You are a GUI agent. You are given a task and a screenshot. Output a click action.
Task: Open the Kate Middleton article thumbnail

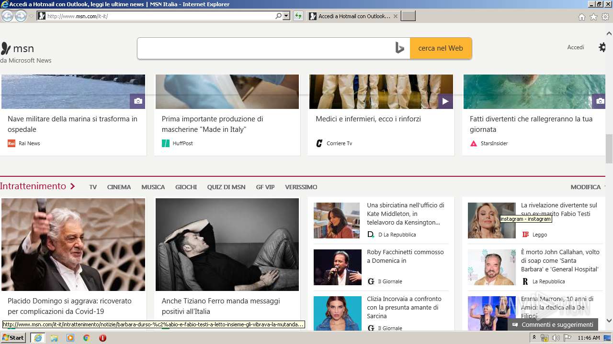point(337,220)
